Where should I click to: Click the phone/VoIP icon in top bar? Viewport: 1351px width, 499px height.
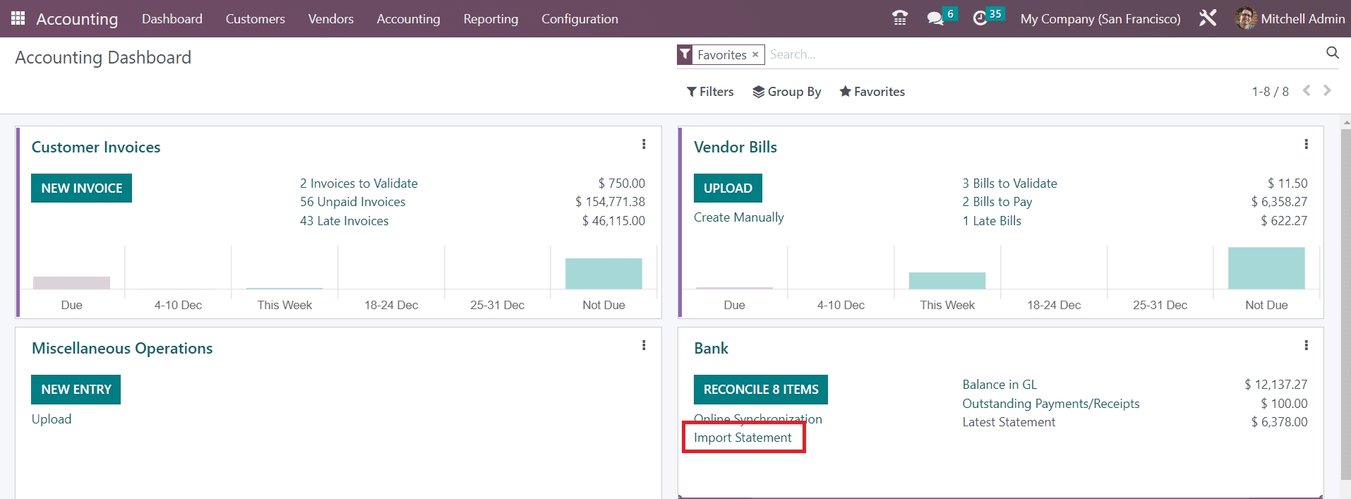coord(899,18)
